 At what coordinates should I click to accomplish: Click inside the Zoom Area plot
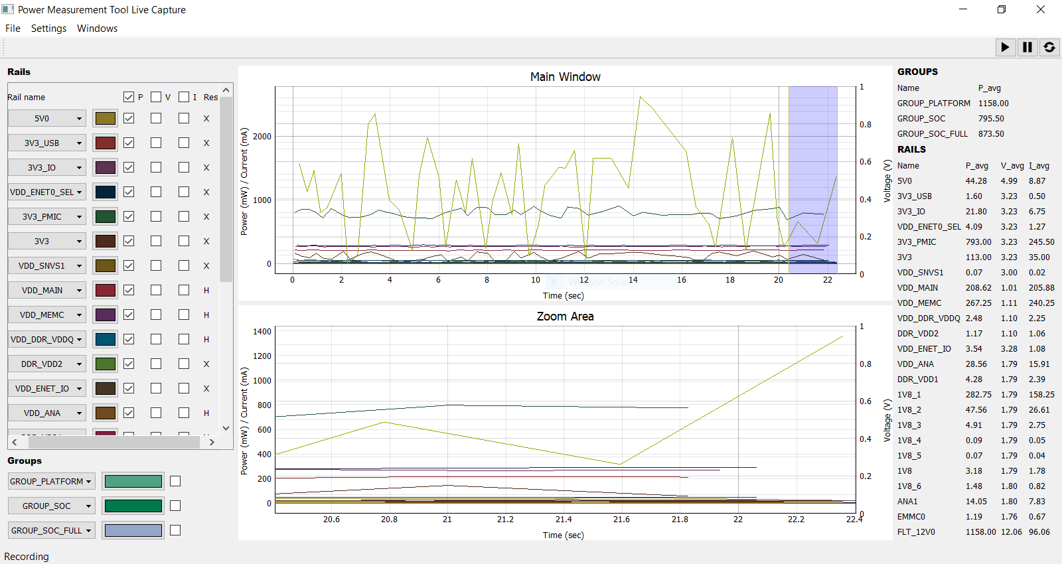point(565,418)
